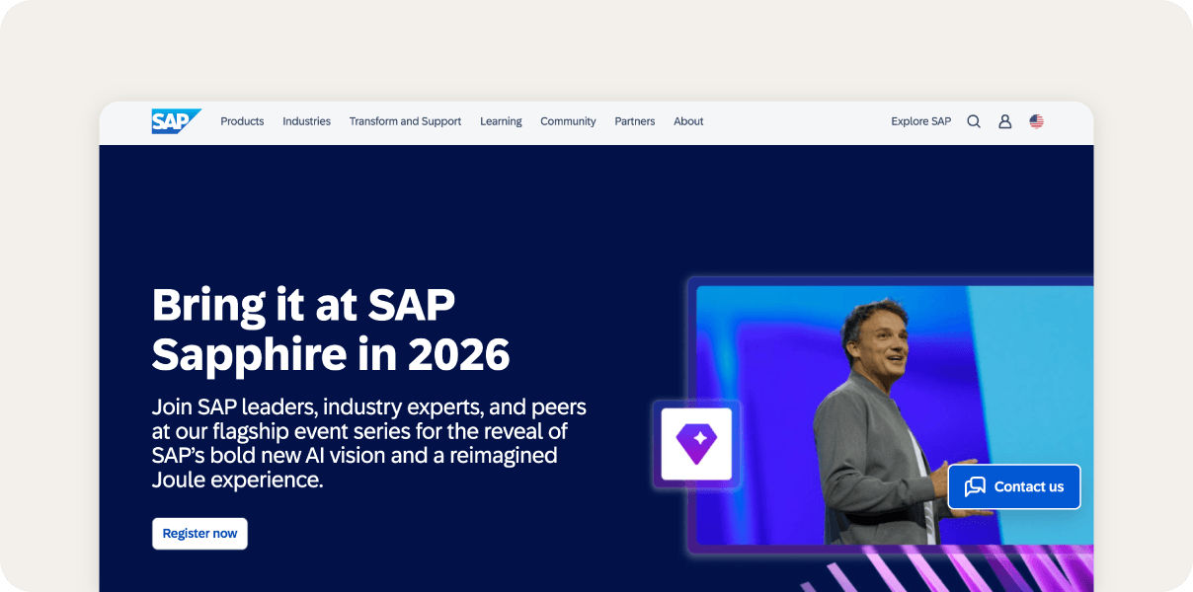The height and width of the screenshot is (592, 1193).
Task: Select Community in the top navigation
Action: [568, 121]
